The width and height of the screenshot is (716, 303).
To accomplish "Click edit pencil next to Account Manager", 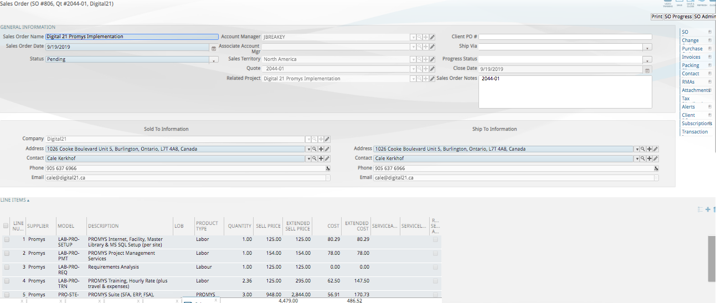I will [432, 37].
